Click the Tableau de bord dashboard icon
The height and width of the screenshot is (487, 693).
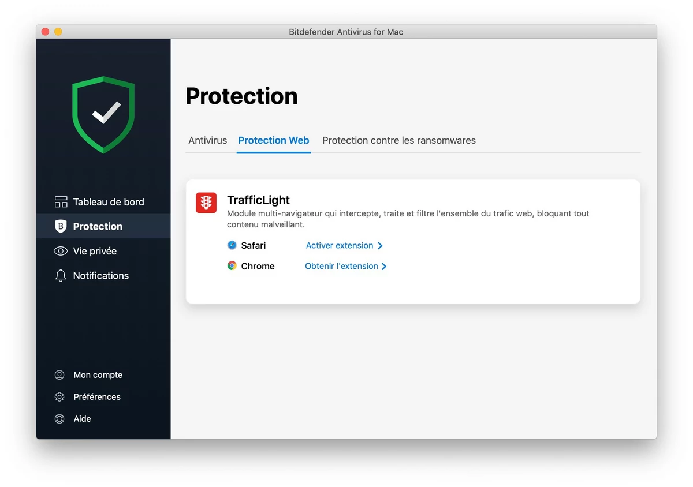[x=61, y=202]
